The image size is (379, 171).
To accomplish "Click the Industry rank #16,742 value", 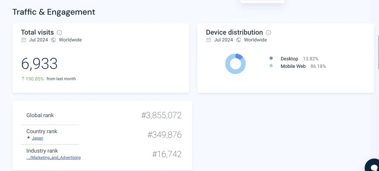I will coord(167,154).
